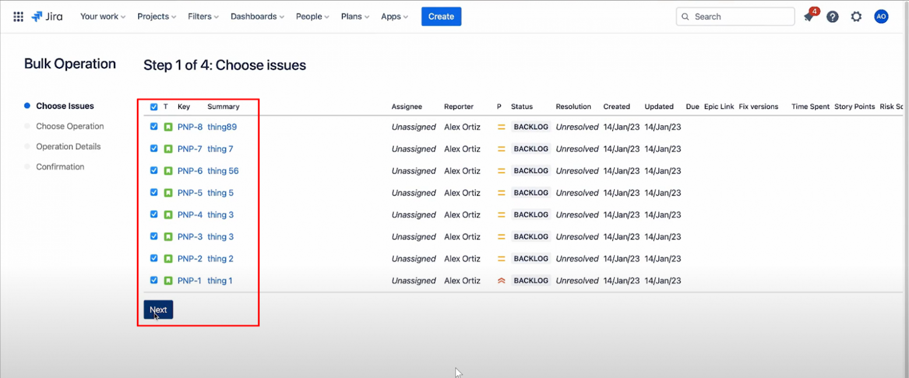Click inside the Search field
The width and height of the screenshot is (909, 378).
click(734, 16)
